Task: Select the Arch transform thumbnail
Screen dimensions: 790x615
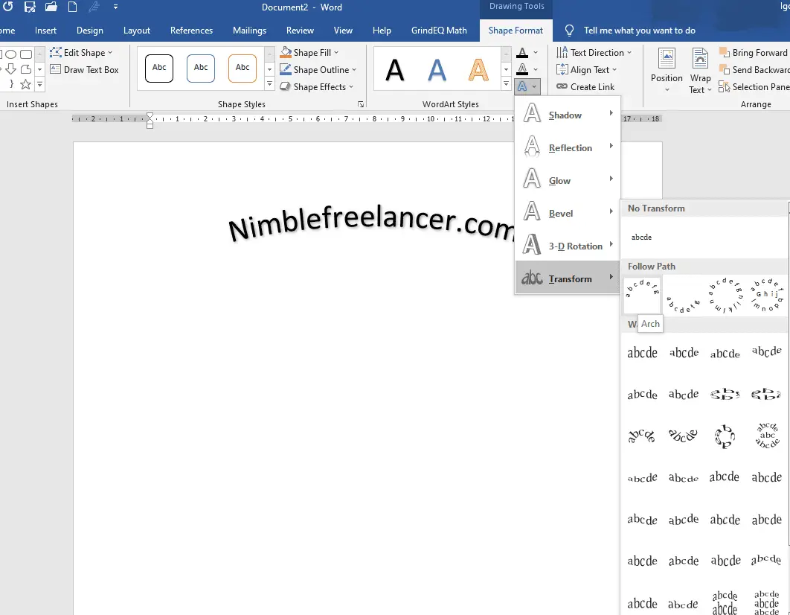Action: pyautogui.click(x=642, y=294)
